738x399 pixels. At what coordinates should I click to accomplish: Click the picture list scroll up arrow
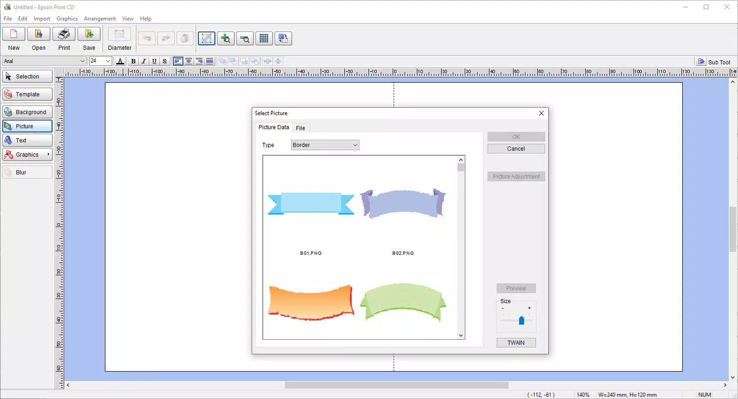460,160
